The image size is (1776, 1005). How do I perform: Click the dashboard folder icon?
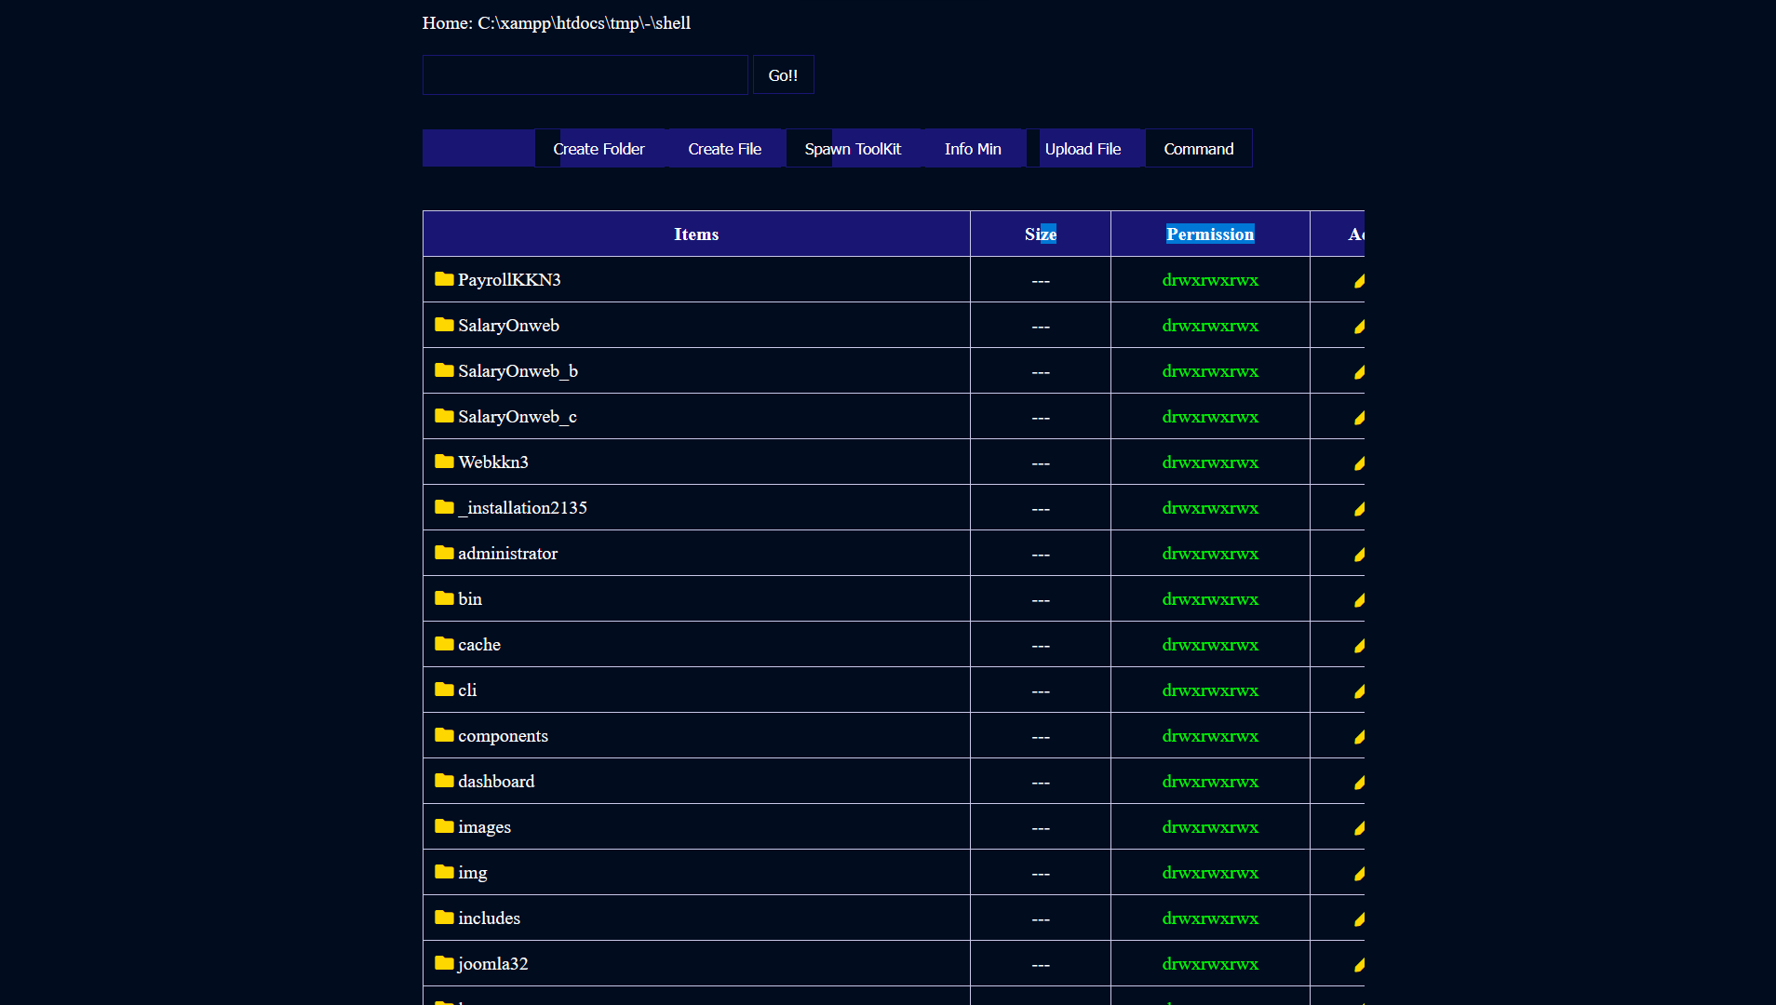tap(444, 781)
